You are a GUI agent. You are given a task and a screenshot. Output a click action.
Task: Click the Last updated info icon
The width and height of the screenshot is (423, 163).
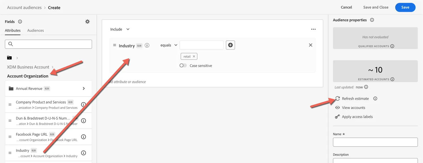[366, 87]
